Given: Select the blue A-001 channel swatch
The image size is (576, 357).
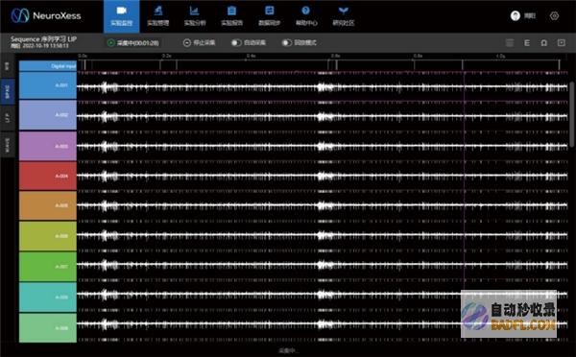Looking at the screenshot, I should (x=48, y=85).
